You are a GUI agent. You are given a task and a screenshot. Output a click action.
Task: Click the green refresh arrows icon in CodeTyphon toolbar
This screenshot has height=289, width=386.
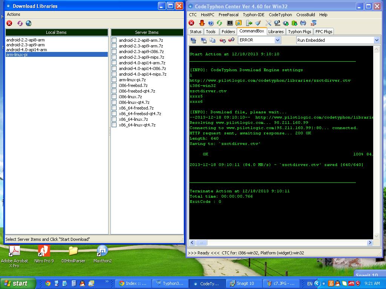click(x=219, y=23)
